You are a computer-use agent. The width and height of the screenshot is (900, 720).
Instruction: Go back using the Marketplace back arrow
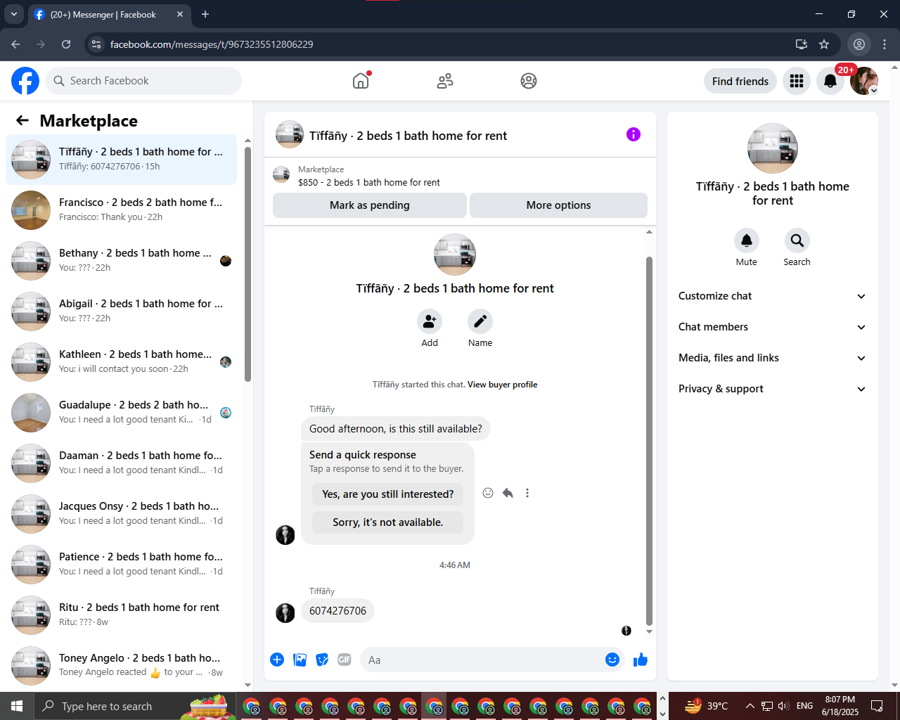point(22,120)
